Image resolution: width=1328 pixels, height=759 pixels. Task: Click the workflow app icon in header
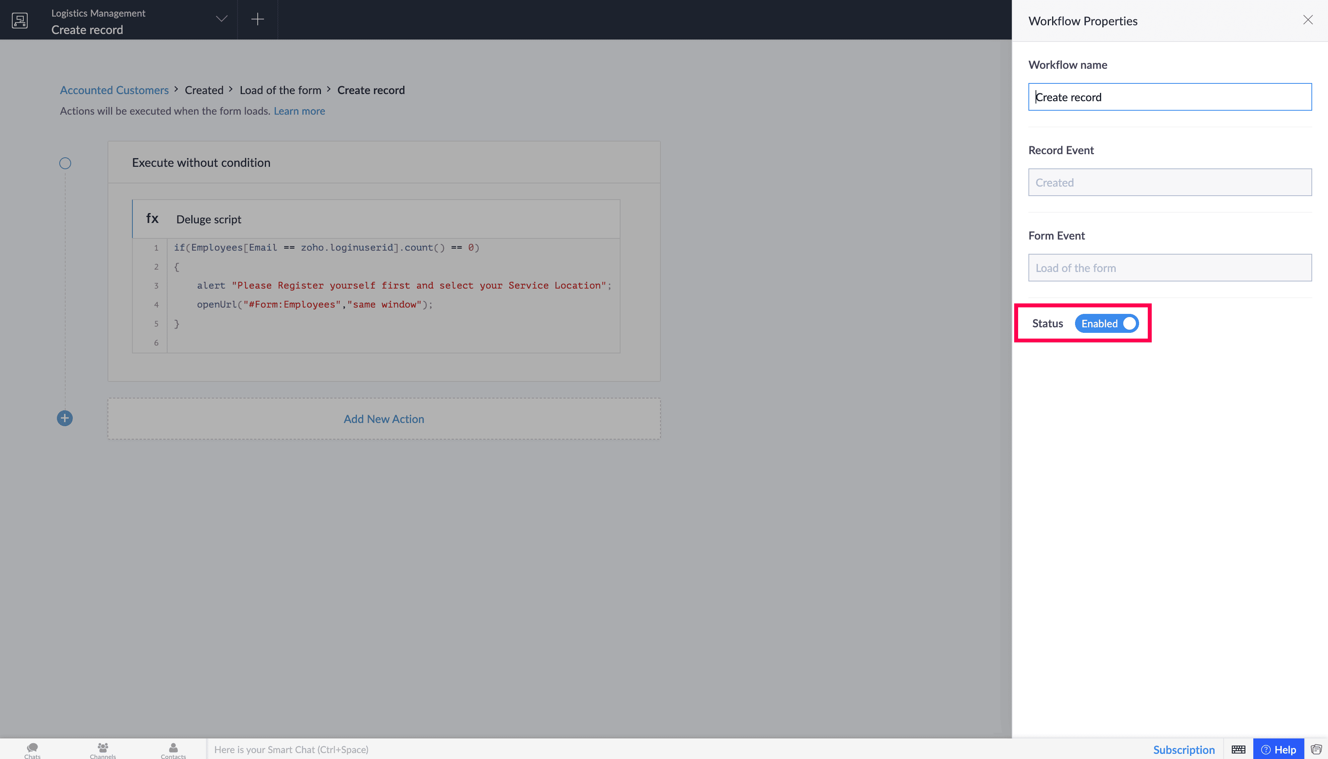20,20
